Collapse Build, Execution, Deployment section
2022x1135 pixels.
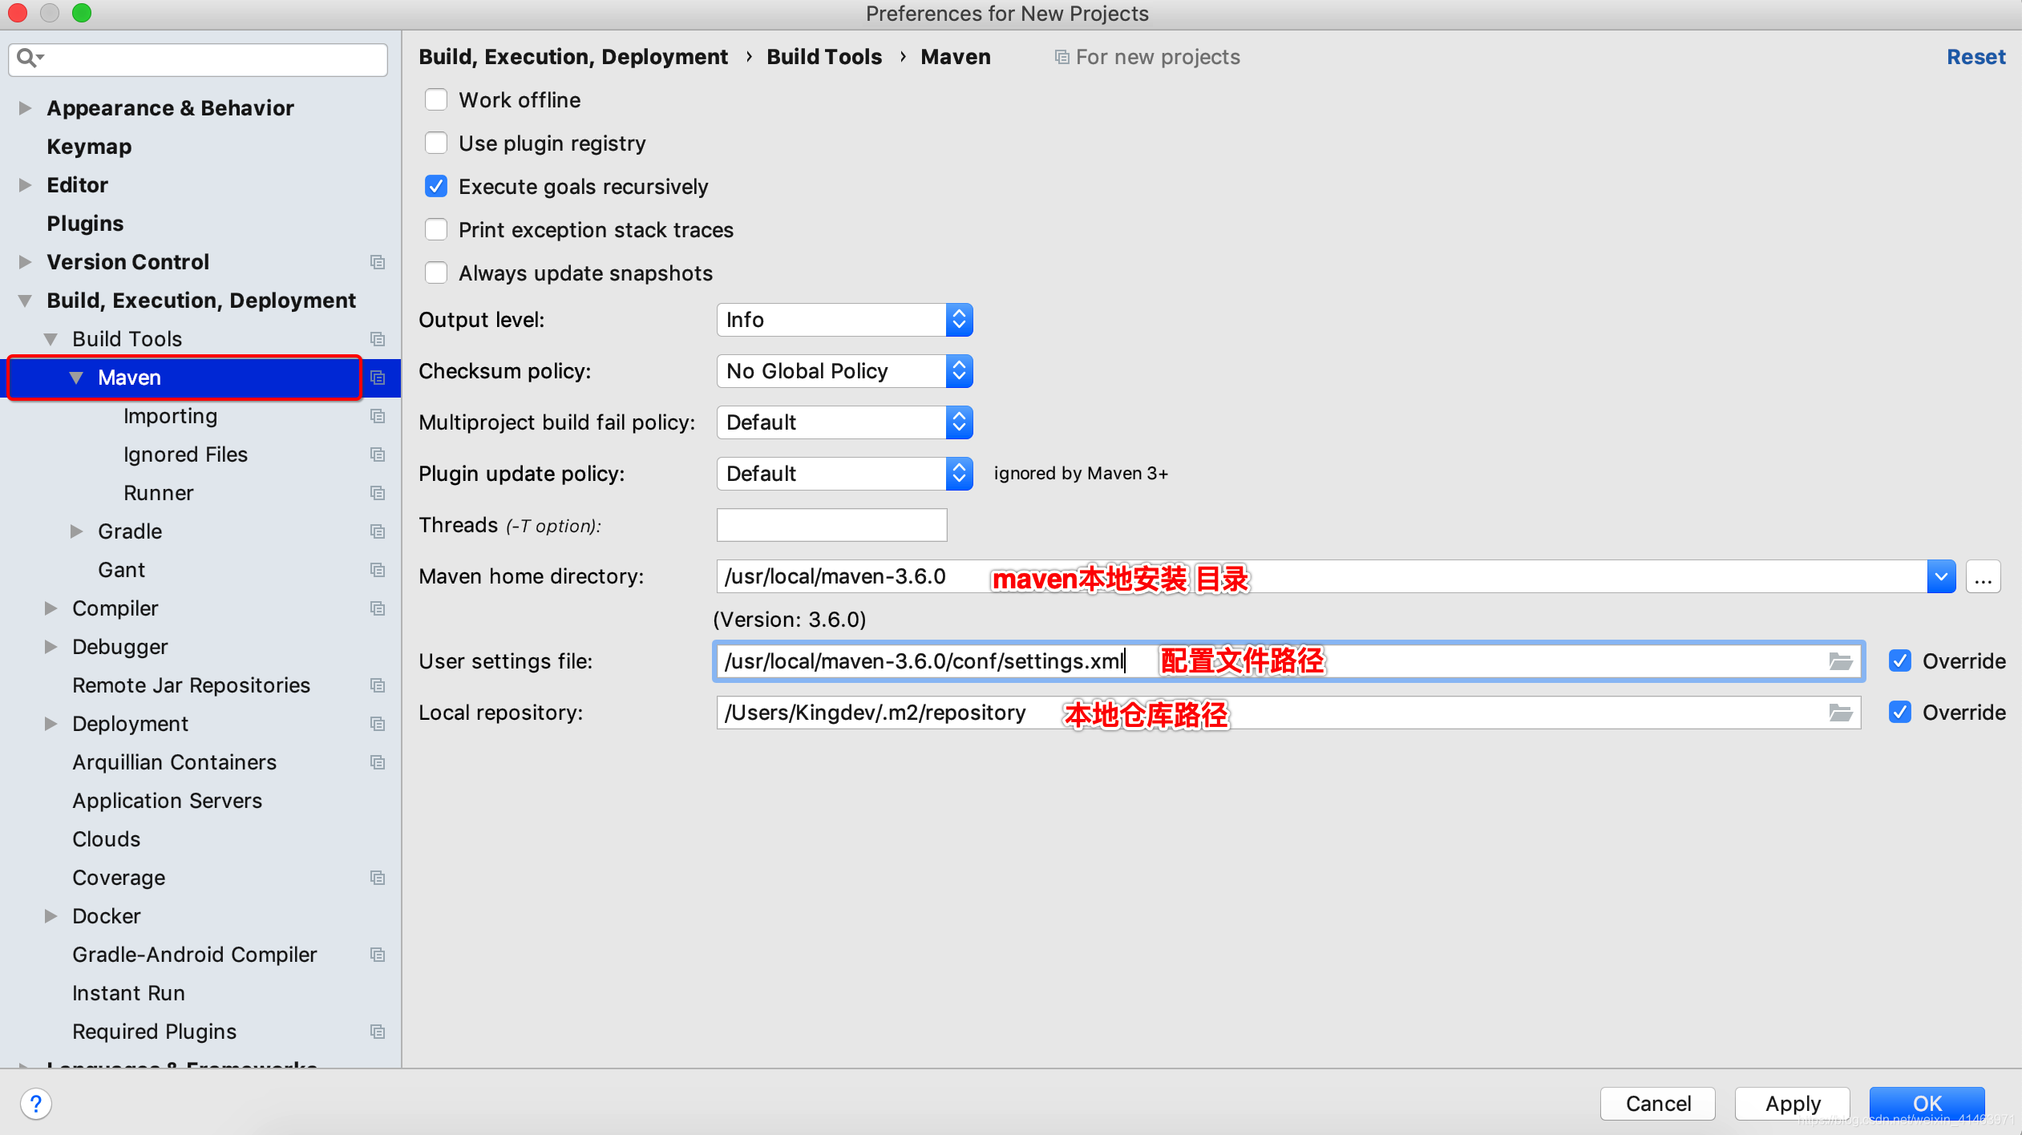point(25,301)
